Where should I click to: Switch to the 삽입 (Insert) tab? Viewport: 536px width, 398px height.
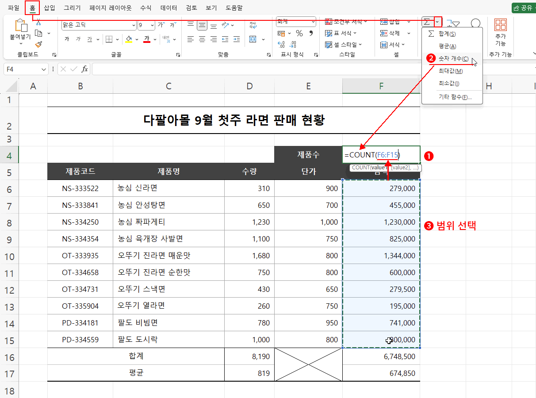tap(50, 8)
